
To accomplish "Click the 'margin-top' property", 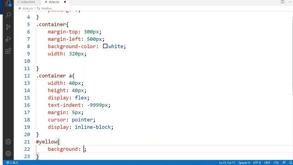I will (63, 32).
